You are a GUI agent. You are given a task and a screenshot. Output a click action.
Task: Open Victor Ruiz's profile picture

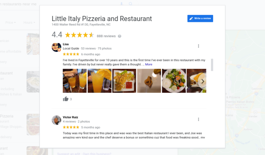56,120
